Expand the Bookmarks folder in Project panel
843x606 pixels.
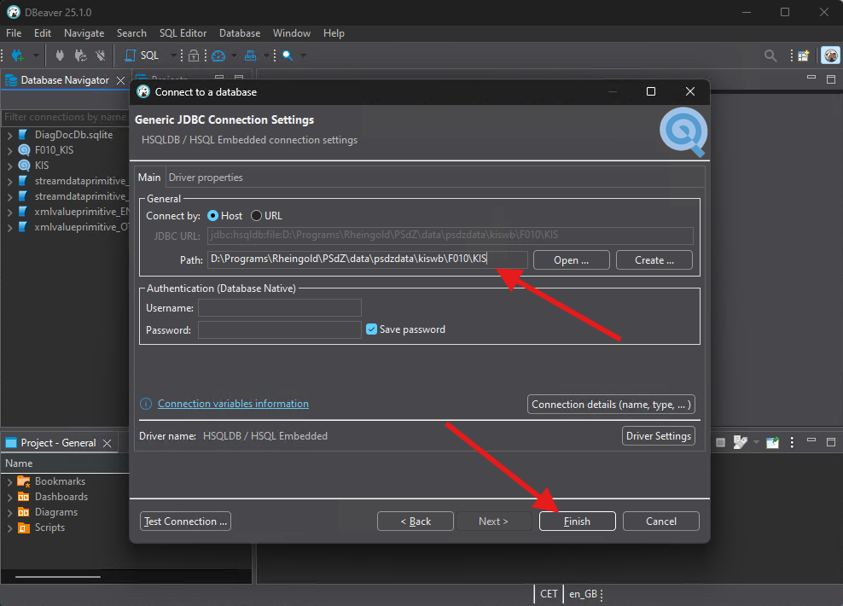coord(11,481)
